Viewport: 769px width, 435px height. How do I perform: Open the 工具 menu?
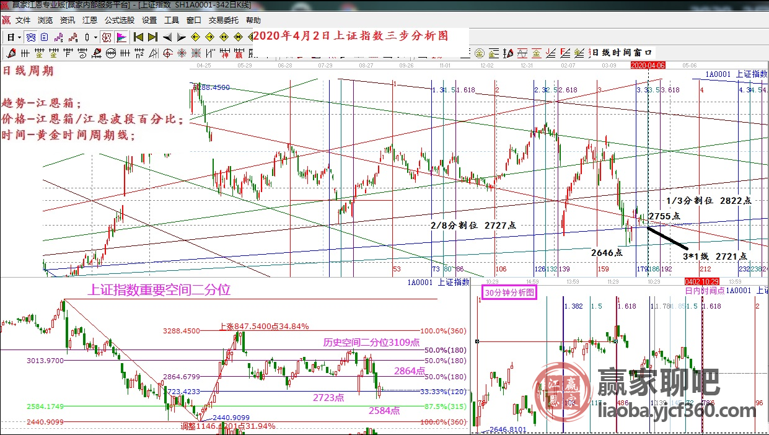172,20
